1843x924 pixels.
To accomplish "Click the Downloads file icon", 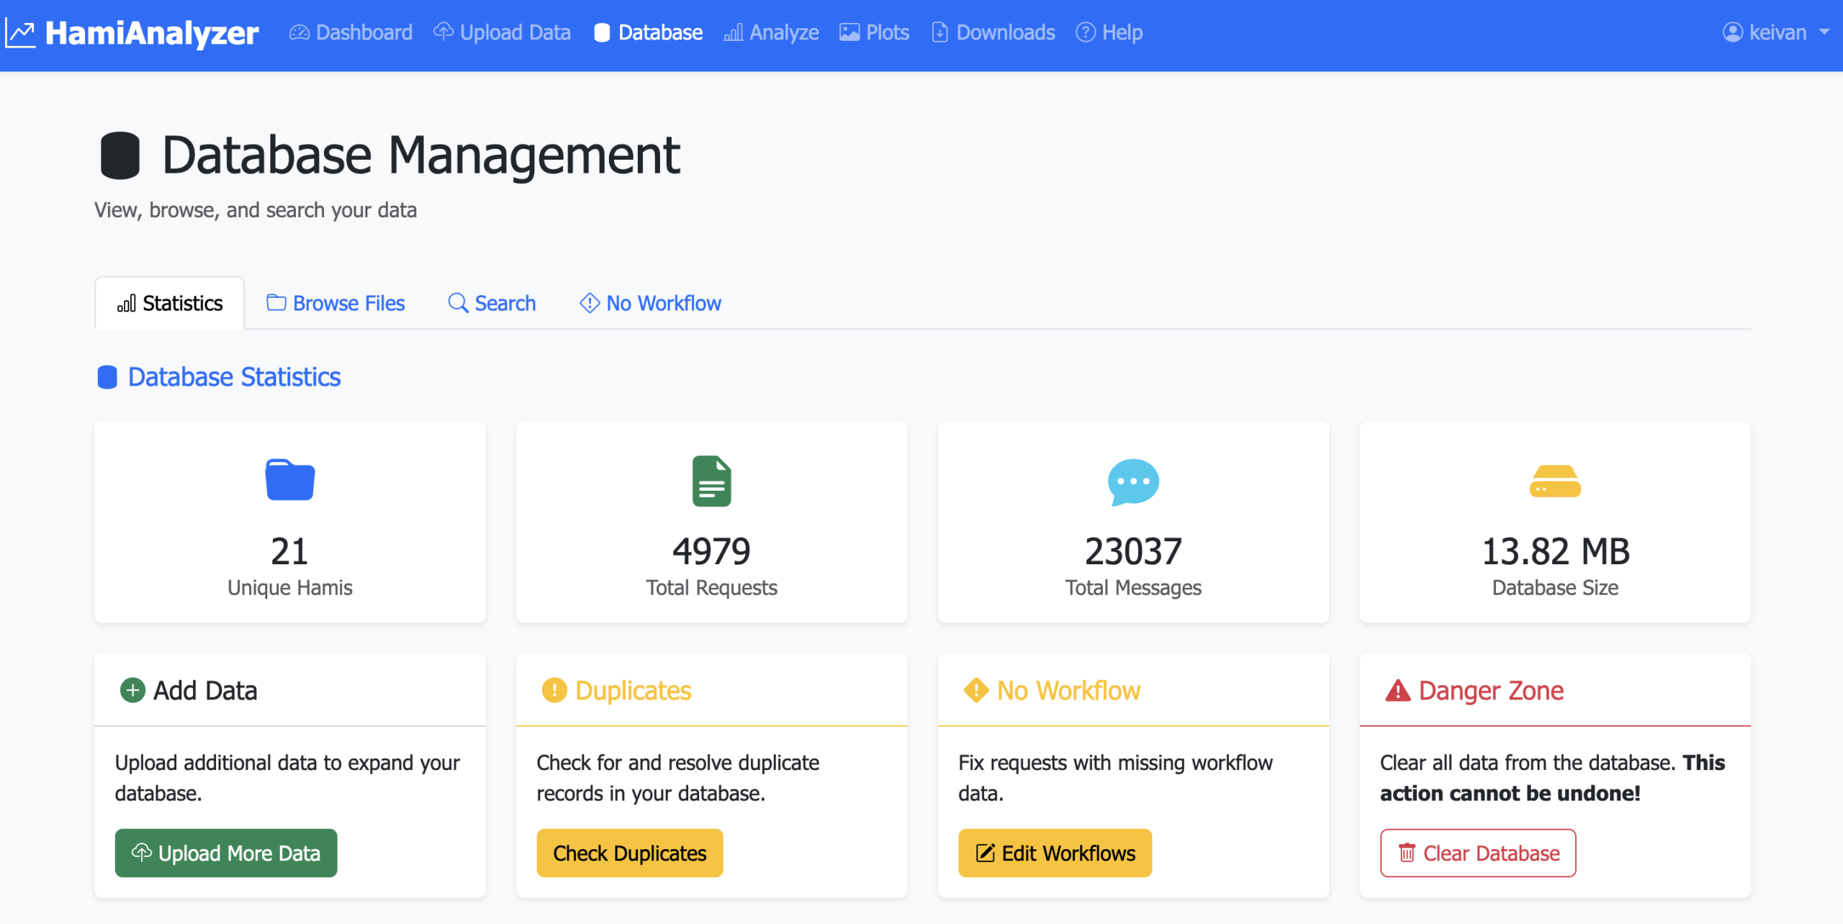I will coord(939,32).
